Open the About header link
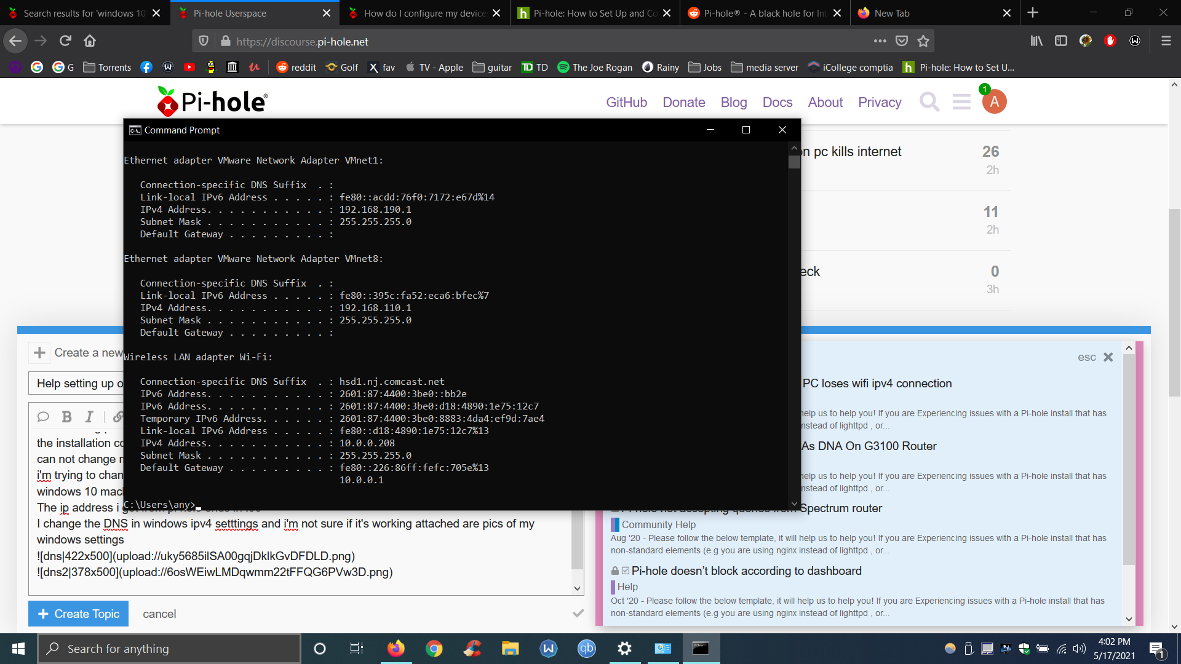The width and height of the screenshot is (1181, 664). (x=825, y=102)
